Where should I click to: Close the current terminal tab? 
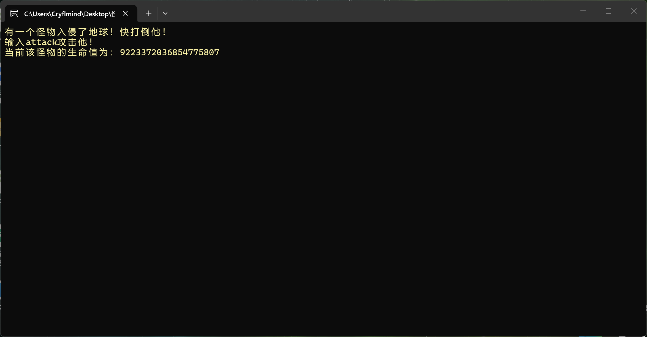pyautogui.click(x=125, y=13)
